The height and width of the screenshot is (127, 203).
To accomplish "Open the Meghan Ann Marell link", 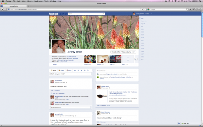I will pyautogui.click(x=112, y=74).
